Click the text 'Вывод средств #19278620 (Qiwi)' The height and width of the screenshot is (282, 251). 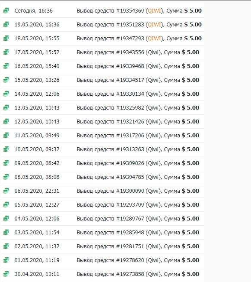119,260
